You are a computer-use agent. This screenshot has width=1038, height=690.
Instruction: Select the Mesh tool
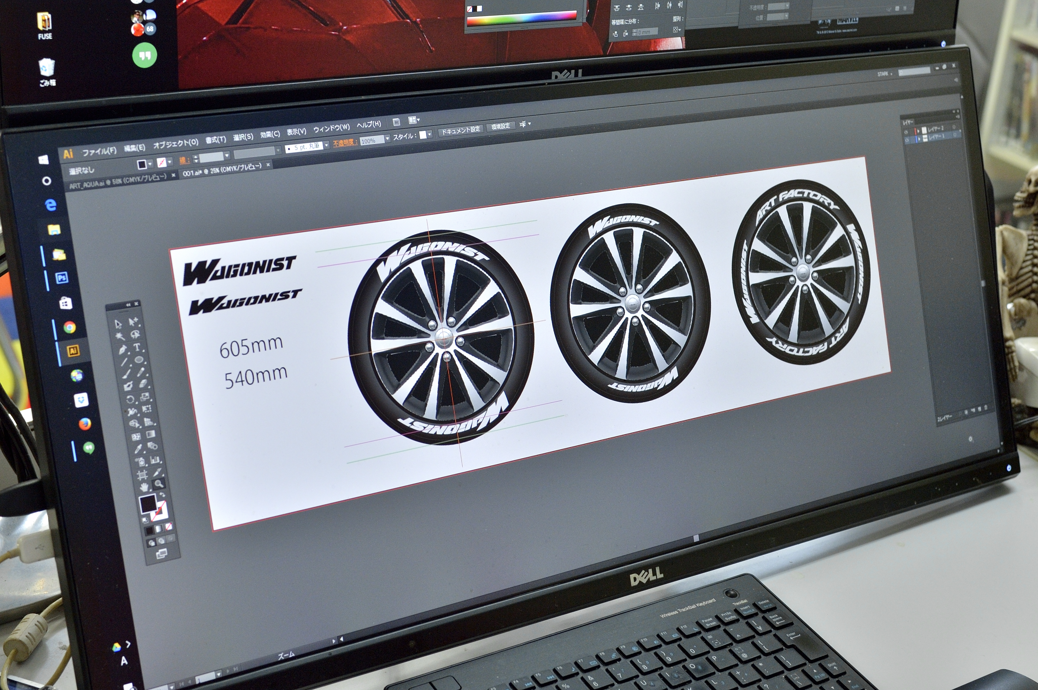point(137,436)
